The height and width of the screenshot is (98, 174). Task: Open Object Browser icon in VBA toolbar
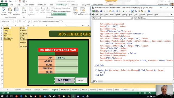coord(142,11)
